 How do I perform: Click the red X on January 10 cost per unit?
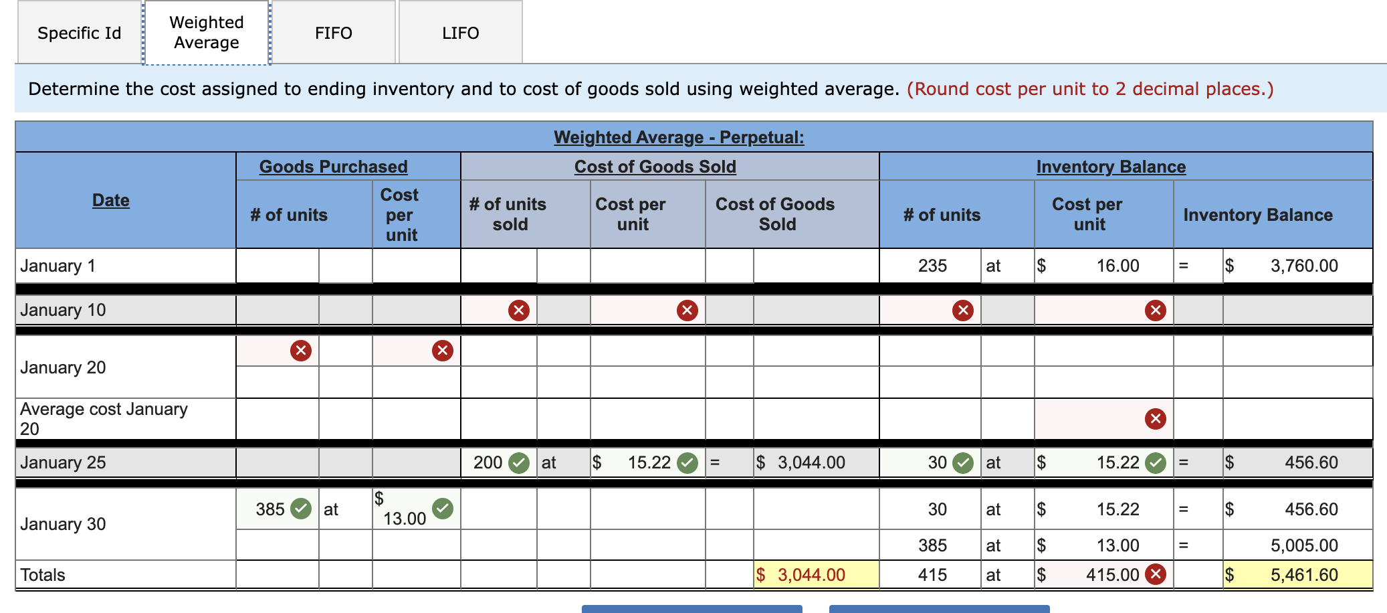coord(686,310)
